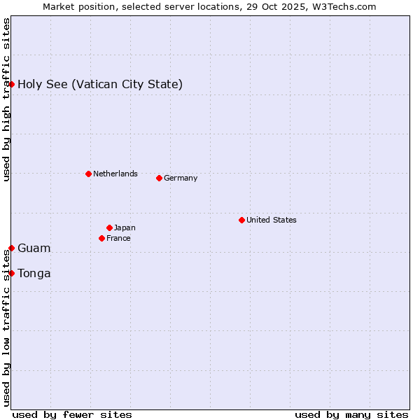The image size is (420, 420).
Task: Click the "United States" text label
Action: click(271, 220)
